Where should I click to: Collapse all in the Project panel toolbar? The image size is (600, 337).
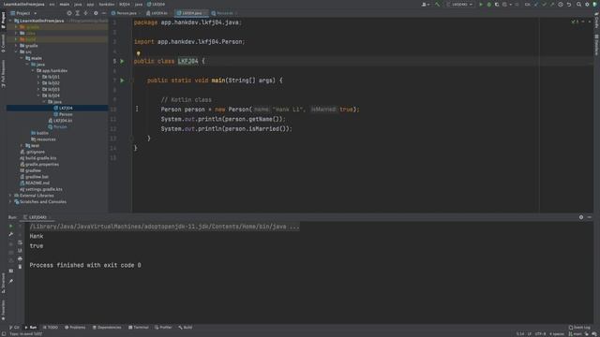click(85, 13)
